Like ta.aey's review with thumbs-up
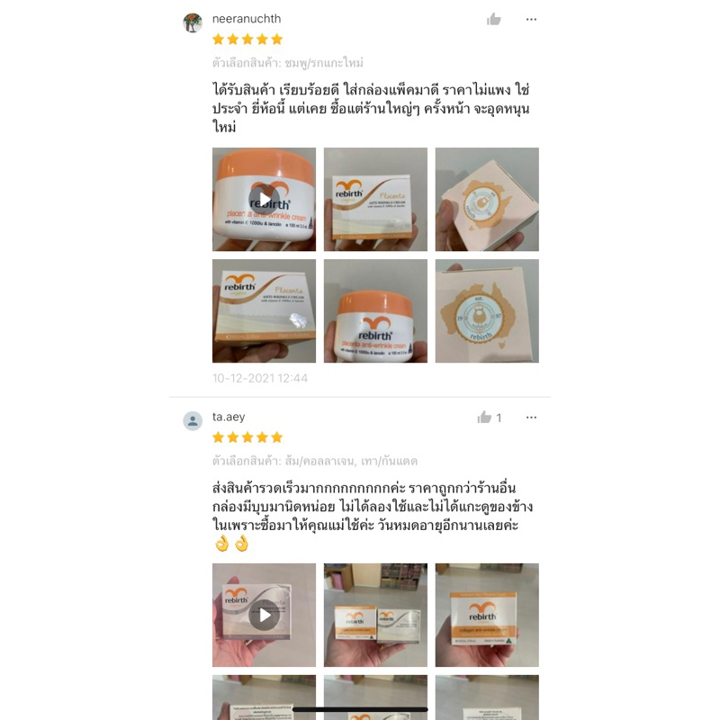 pyautogui.click(x=484, y=418)
